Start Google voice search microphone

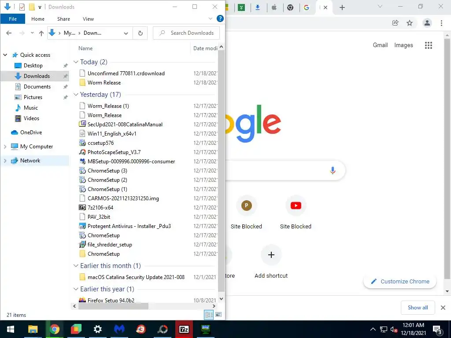click(333, 170)
